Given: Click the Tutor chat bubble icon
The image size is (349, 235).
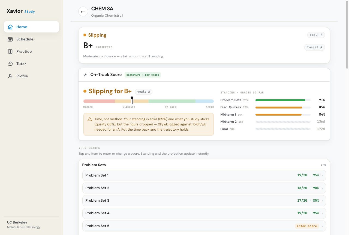Looking at the screenshot, I should [10, 64].
